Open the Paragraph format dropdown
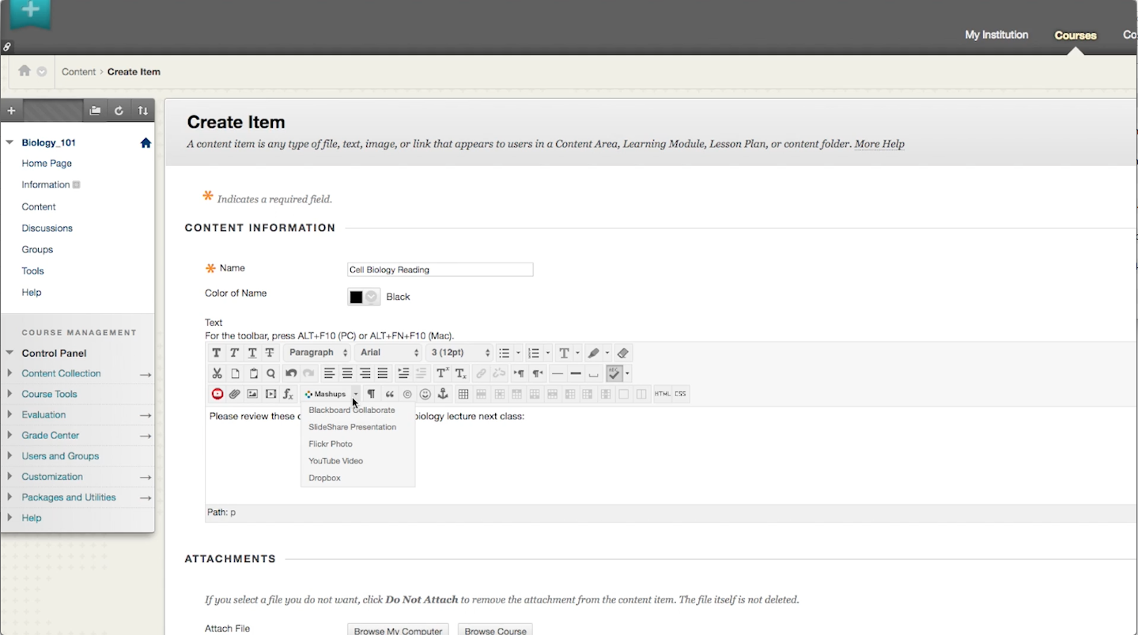The height and width of the screenshot is (635, 1138). click(x=318, y=353)
